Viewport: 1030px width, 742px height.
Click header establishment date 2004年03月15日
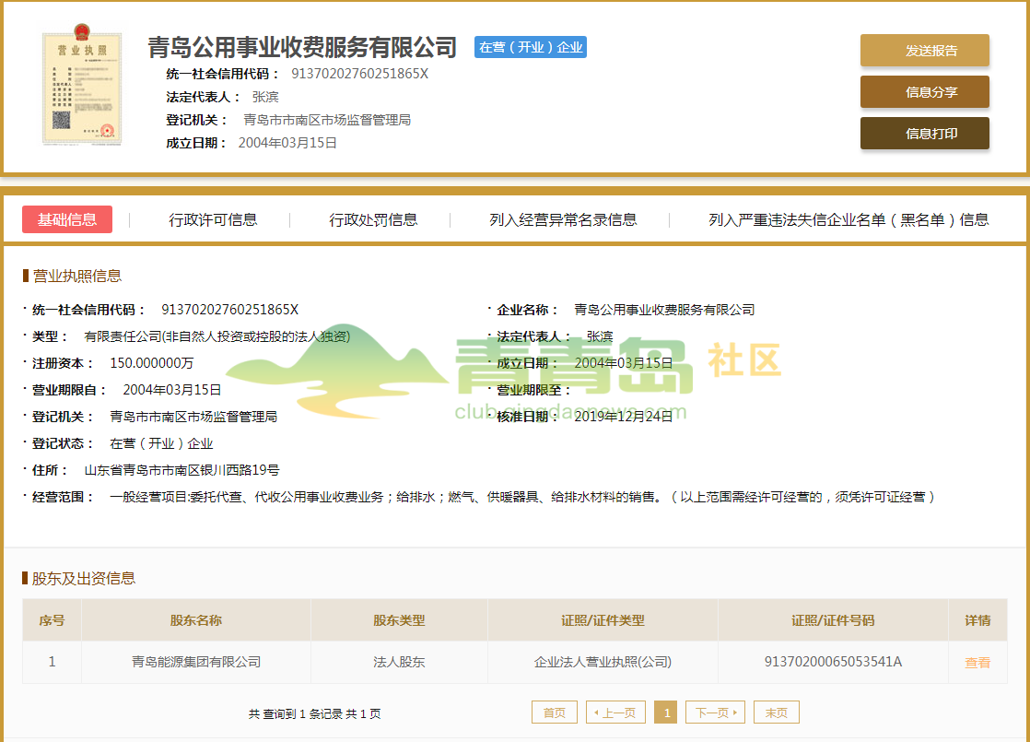[x=287, y=143]
